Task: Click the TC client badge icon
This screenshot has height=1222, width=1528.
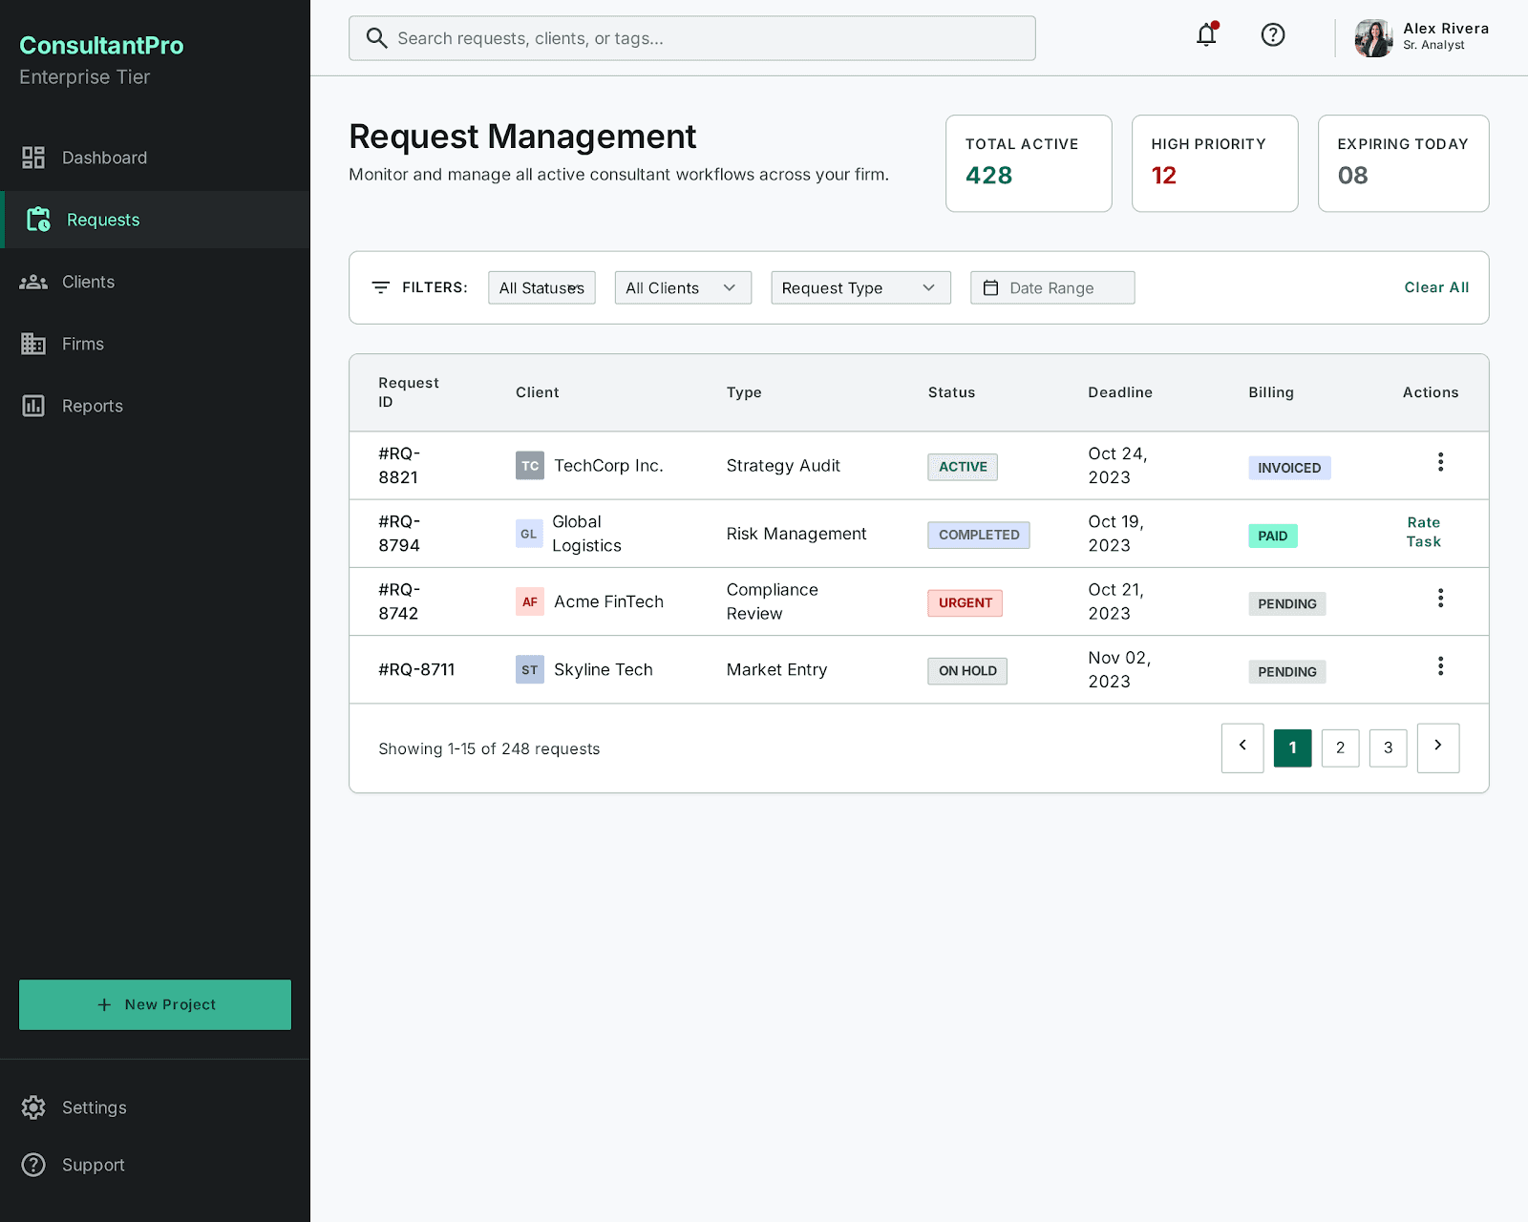Action: [x=530, y=466]
